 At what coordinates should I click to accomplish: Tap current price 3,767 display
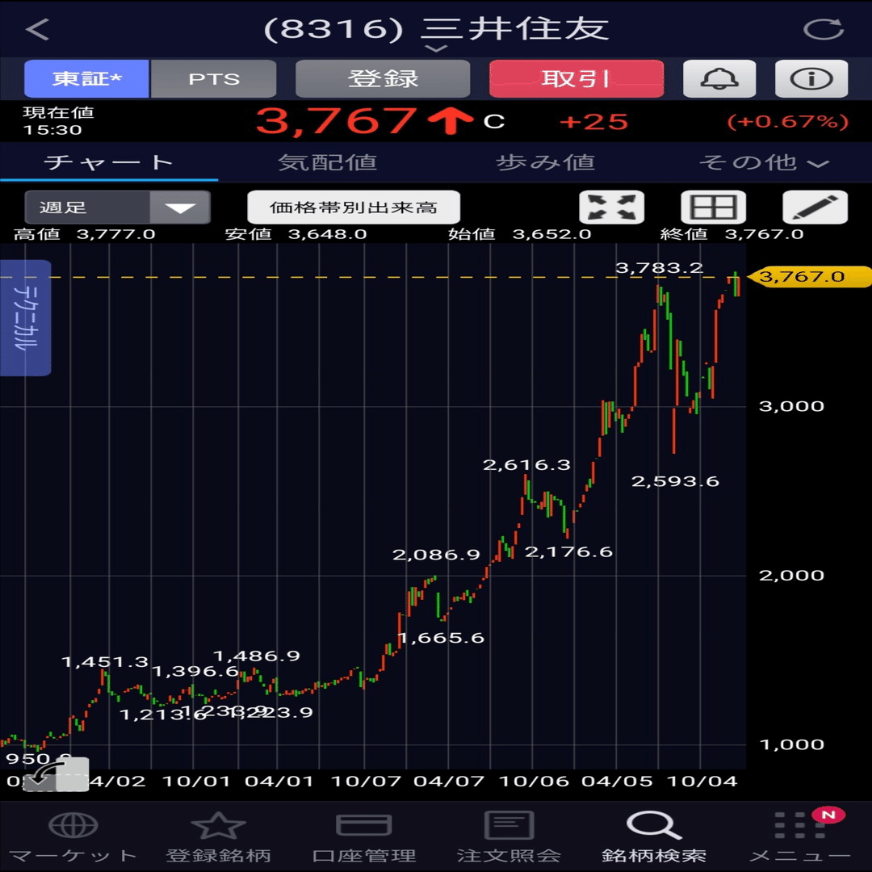[337, 121]
